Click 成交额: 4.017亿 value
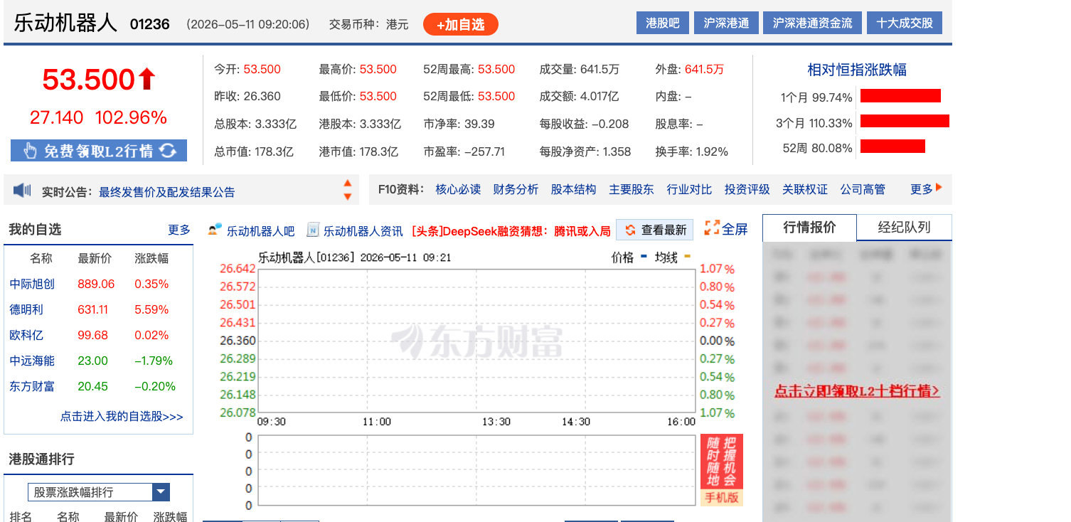The image size is (1071, 522). pyautogui.click(x=600, y=96)
